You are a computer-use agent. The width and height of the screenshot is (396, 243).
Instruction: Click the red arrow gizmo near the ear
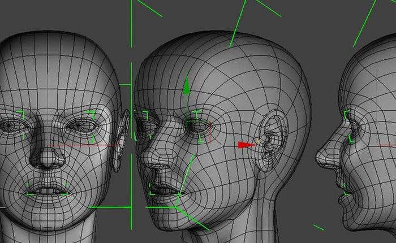(246, 145)
